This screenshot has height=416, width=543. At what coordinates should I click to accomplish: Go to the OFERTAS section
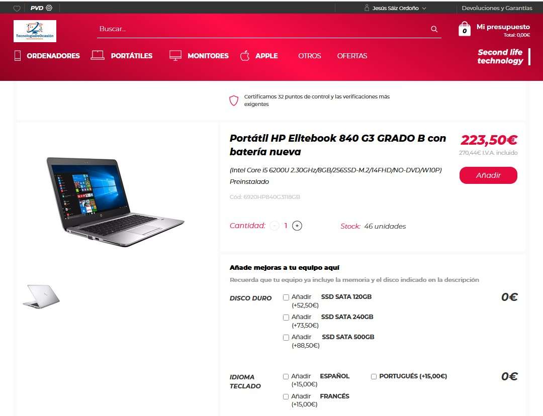pyautogui.click(x=352, y=56)
